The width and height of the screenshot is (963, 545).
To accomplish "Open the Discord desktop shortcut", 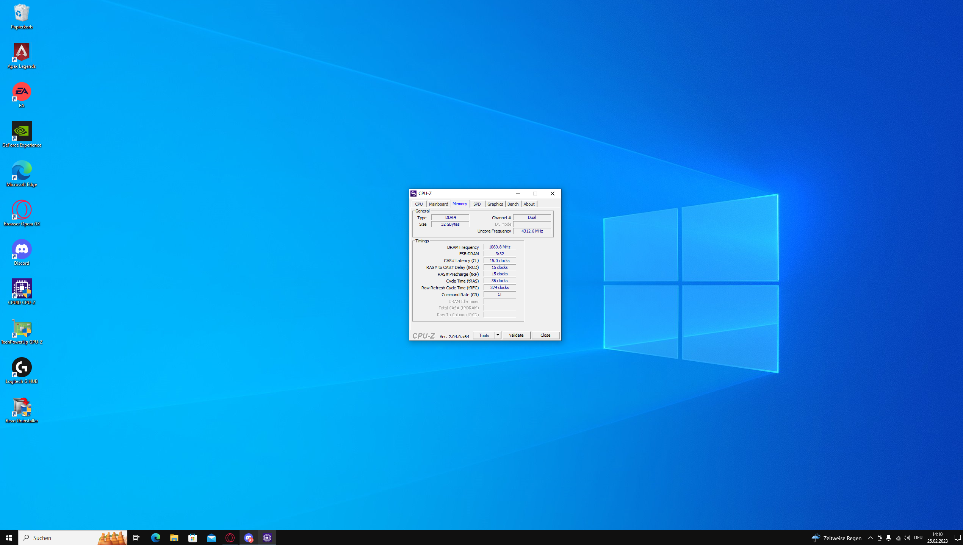I will coord(22,250).
